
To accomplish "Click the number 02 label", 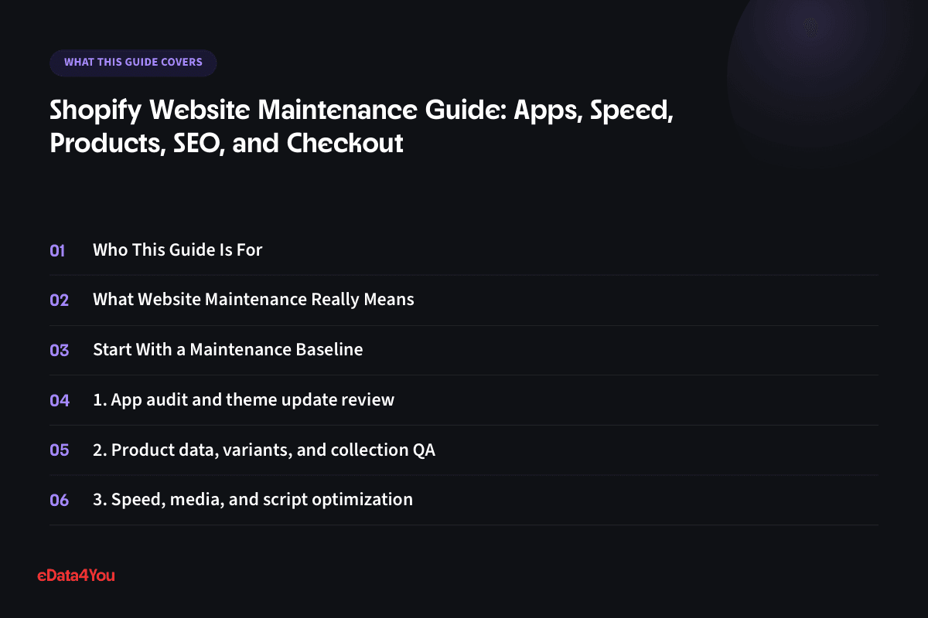I will click(60, 301).
